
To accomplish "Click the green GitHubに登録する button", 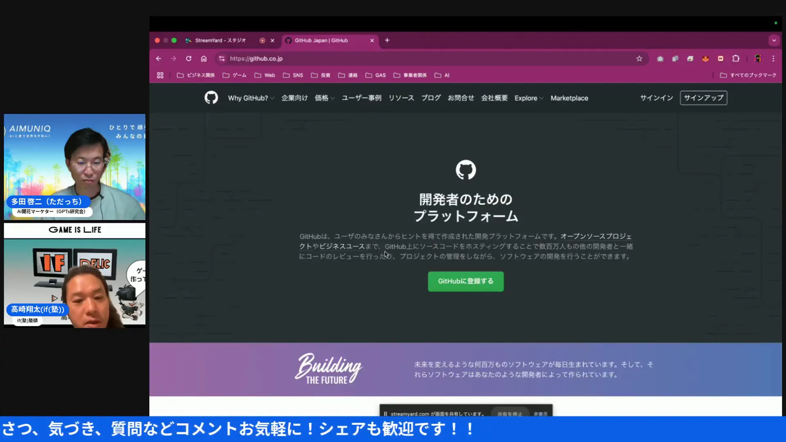I will pos(466,281).
